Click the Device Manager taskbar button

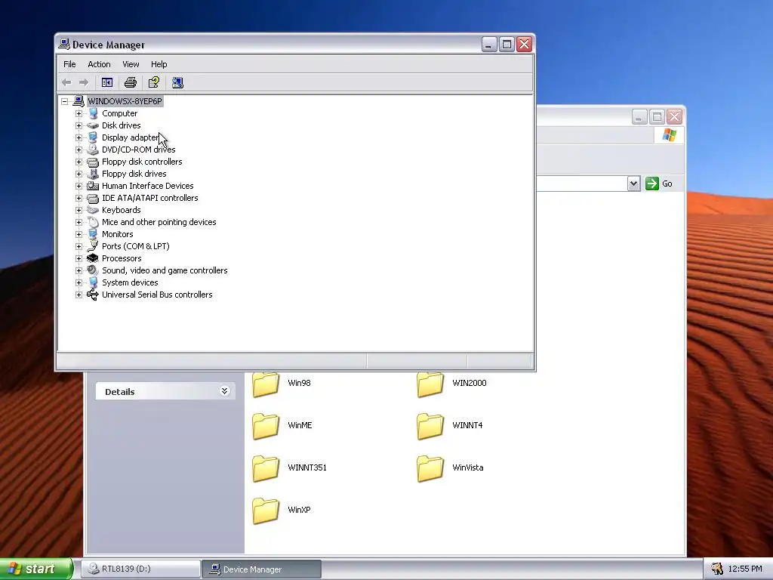(x=262, y=569)
